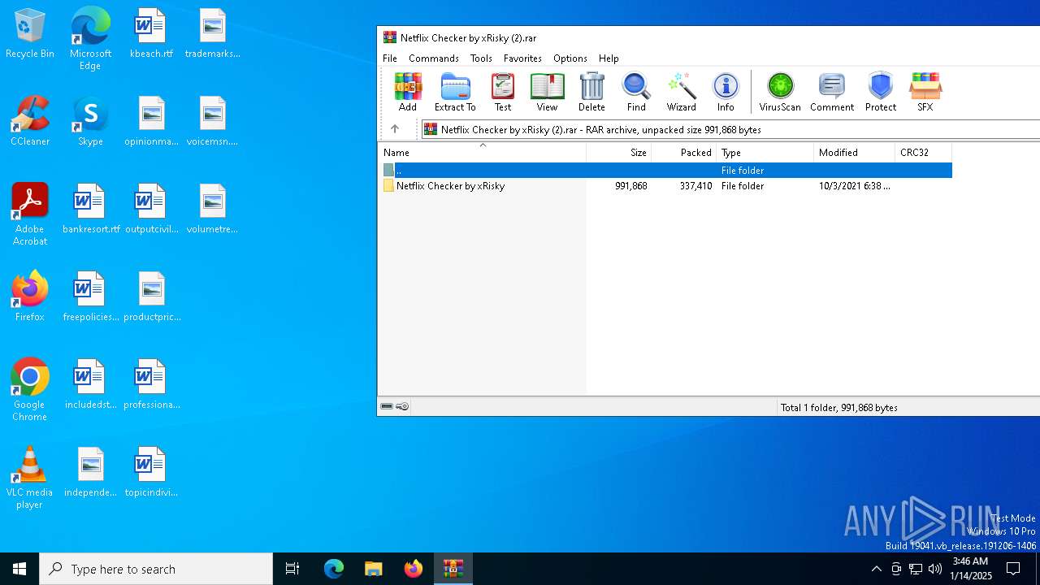Click the Delete trash can icon
This screenshot has width=1040, height=585.
[591, 92]
